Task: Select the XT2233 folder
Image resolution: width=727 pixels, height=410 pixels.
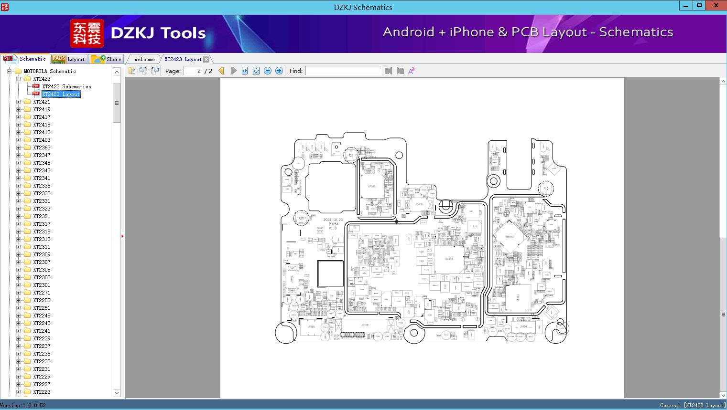Action: (x=42, y=361)
